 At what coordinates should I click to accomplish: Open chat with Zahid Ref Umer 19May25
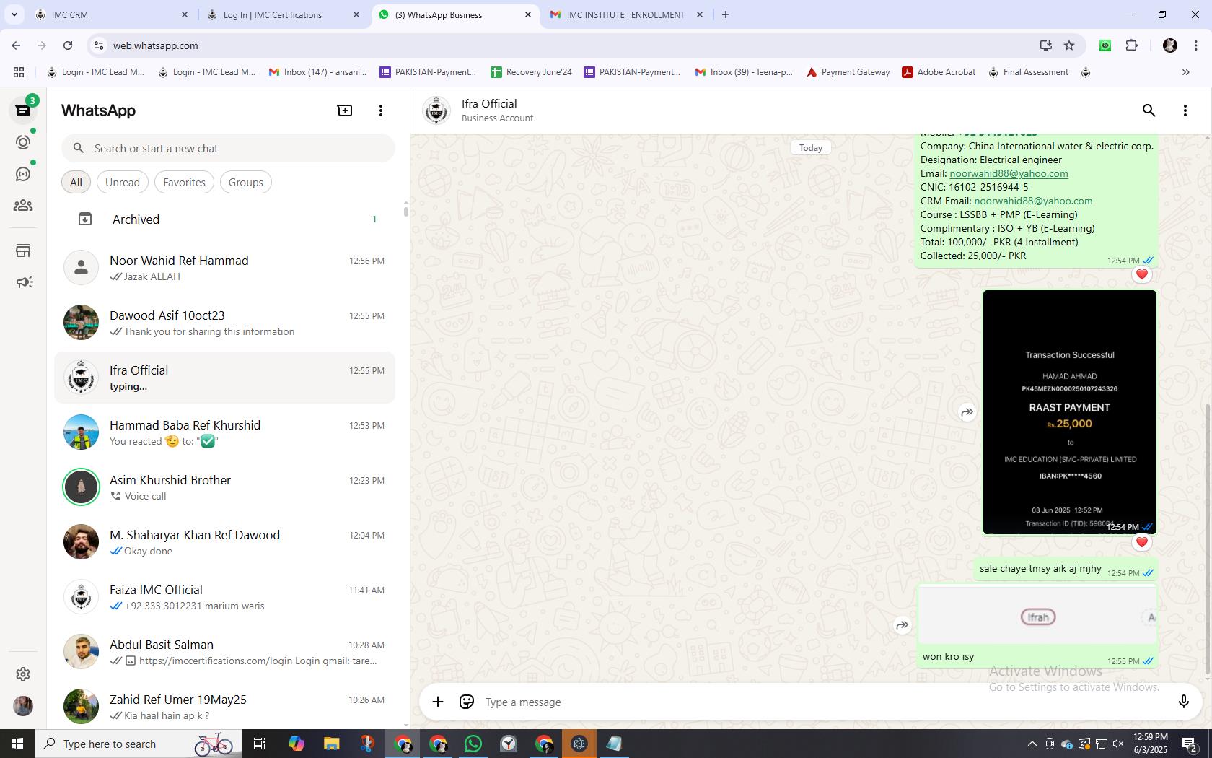[x=224, y=707]
